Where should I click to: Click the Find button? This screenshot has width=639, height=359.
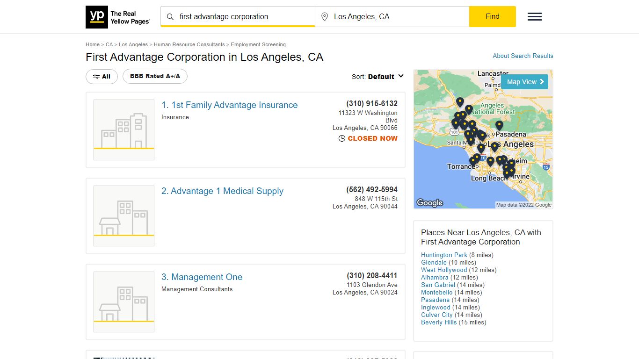493,16
